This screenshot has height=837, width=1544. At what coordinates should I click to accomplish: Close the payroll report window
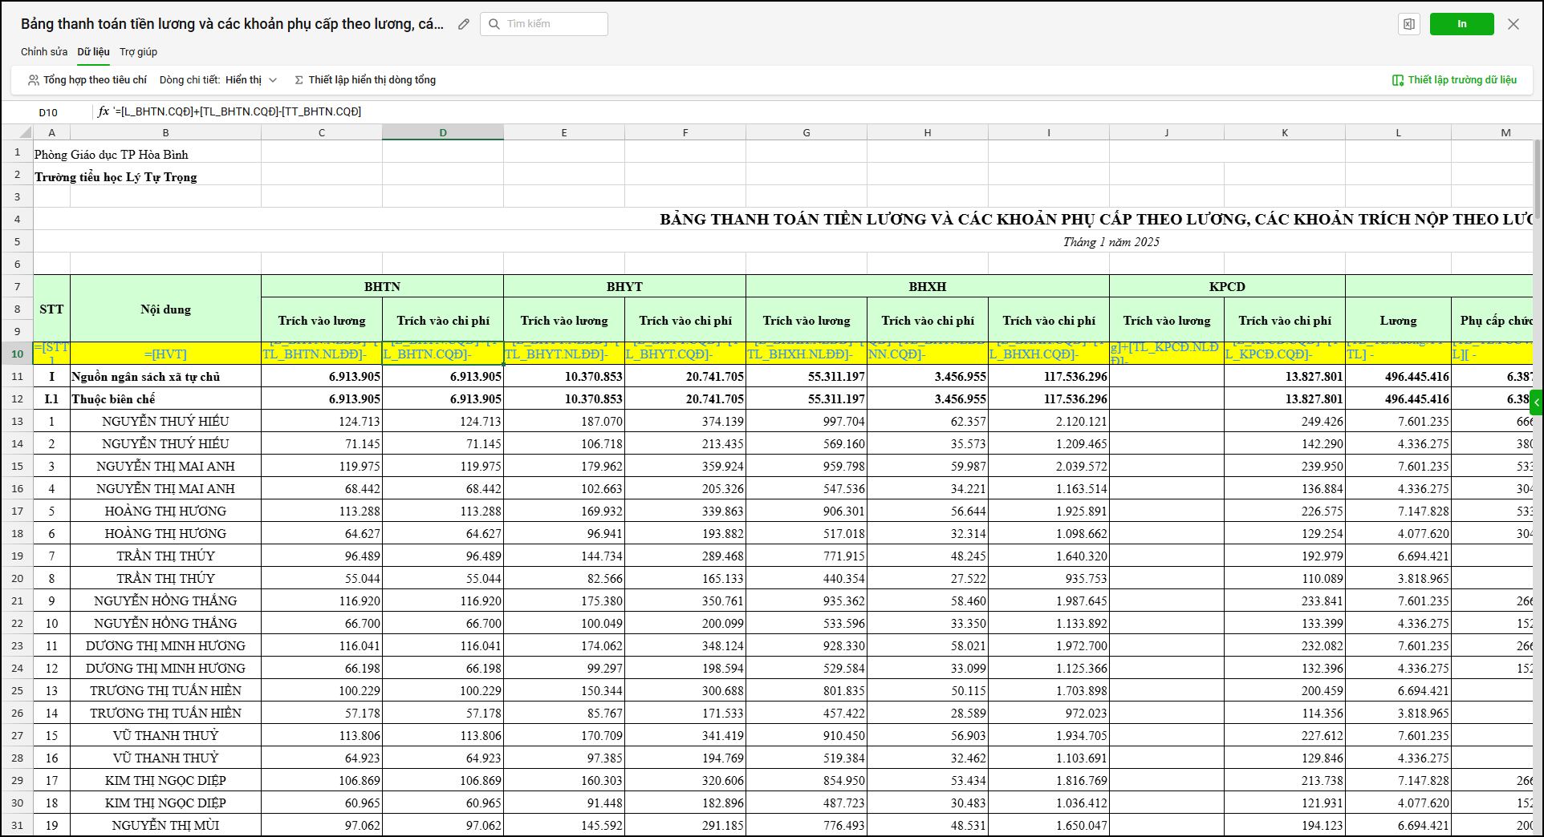click(1514, 24)
